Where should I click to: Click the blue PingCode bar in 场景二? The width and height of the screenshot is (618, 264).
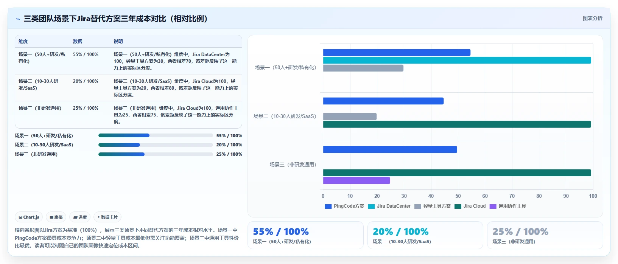pos(383,101)
